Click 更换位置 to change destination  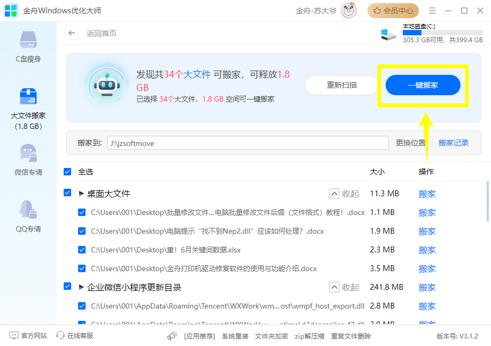tap(410, 143)
